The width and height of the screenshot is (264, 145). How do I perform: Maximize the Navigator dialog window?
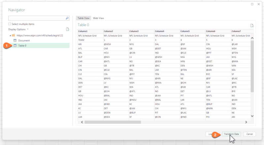252,4
